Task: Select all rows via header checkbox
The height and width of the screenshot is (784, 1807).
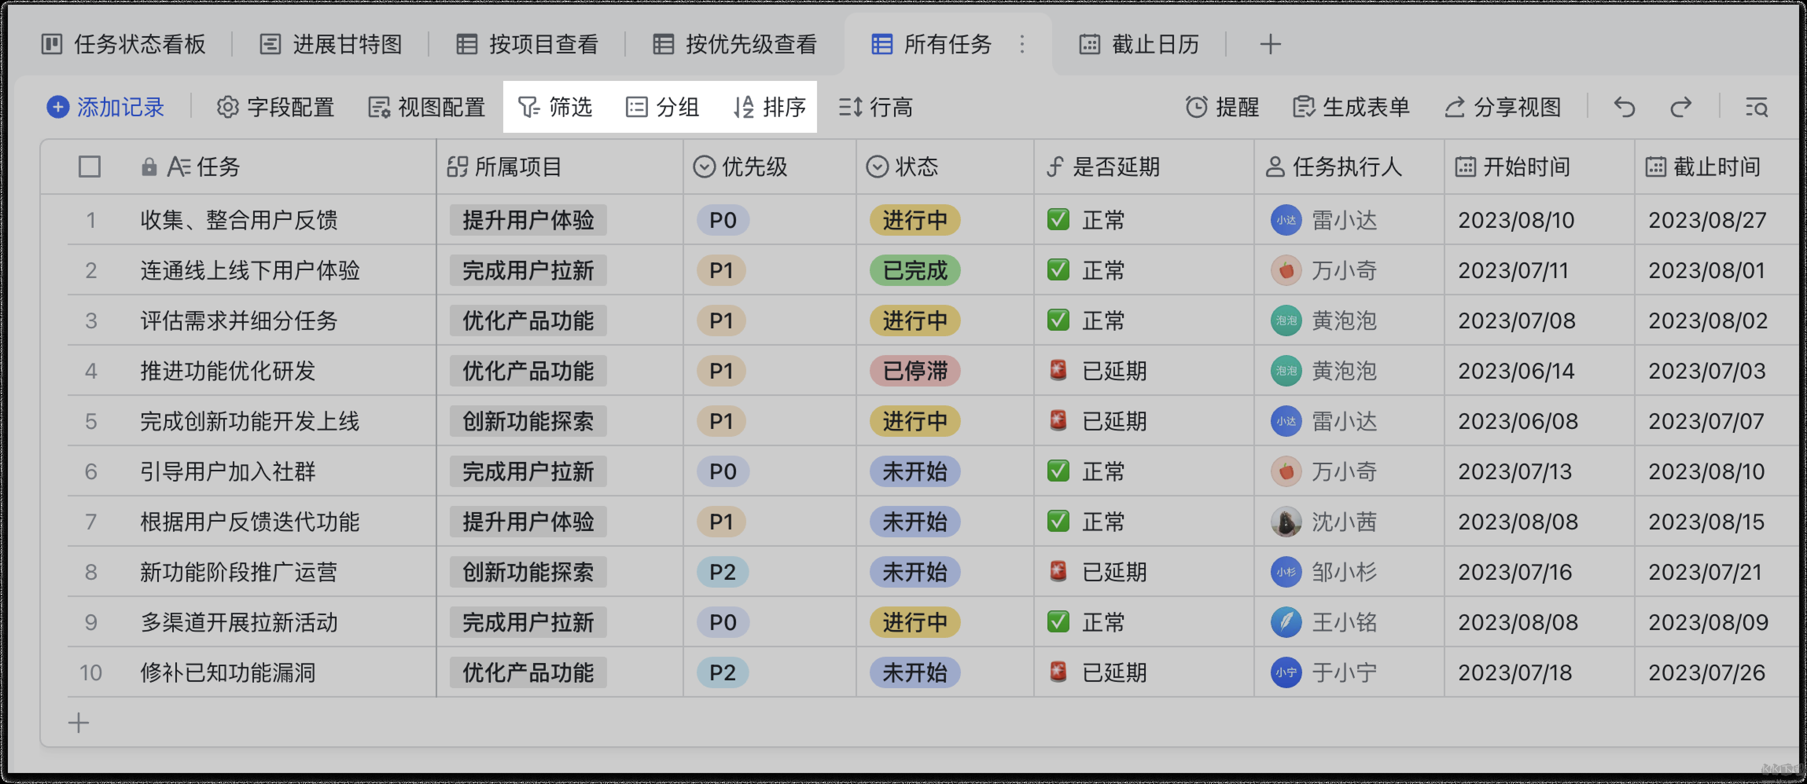Action: (90, 166)
